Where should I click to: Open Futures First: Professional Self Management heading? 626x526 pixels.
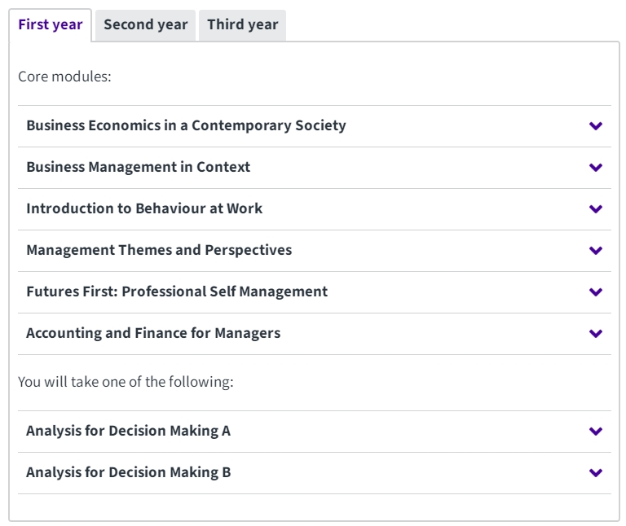[177, 291]
